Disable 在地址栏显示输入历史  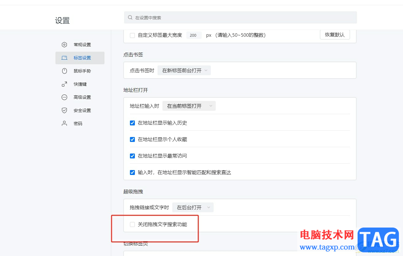click(x=132, y=123)
